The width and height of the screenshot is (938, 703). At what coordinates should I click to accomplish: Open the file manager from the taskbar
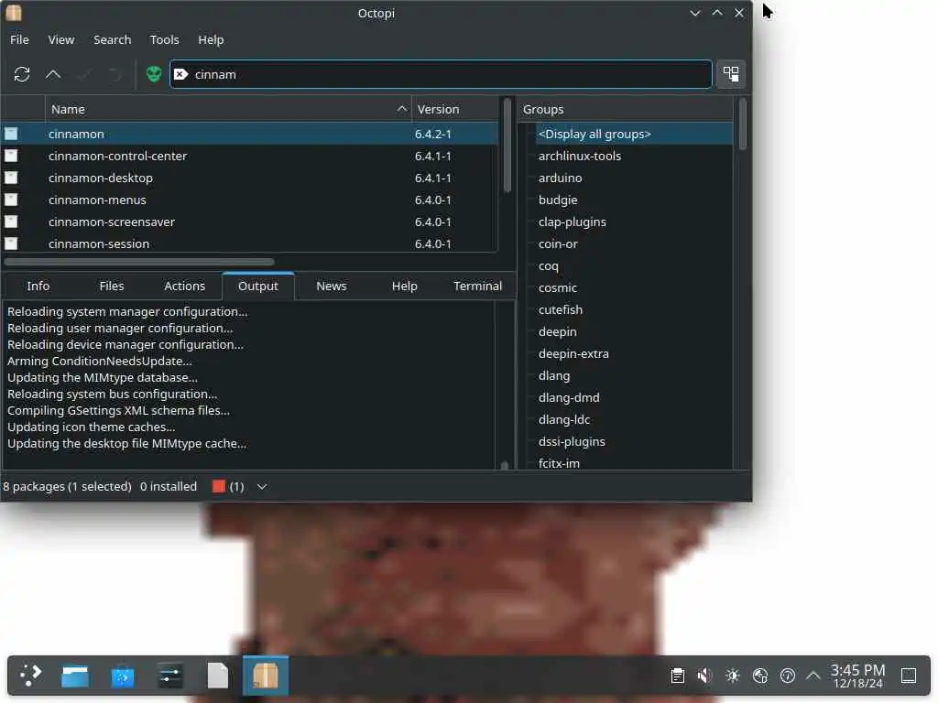(x=75, y=676)
